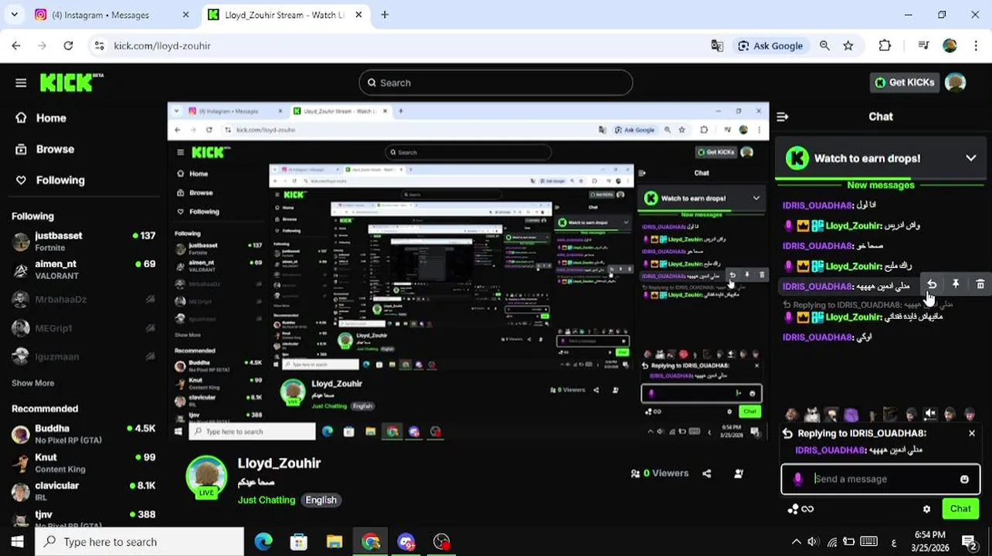992x556 pixels.
Task: Open the offline MrbahaaDz channel
Action: 83,300
